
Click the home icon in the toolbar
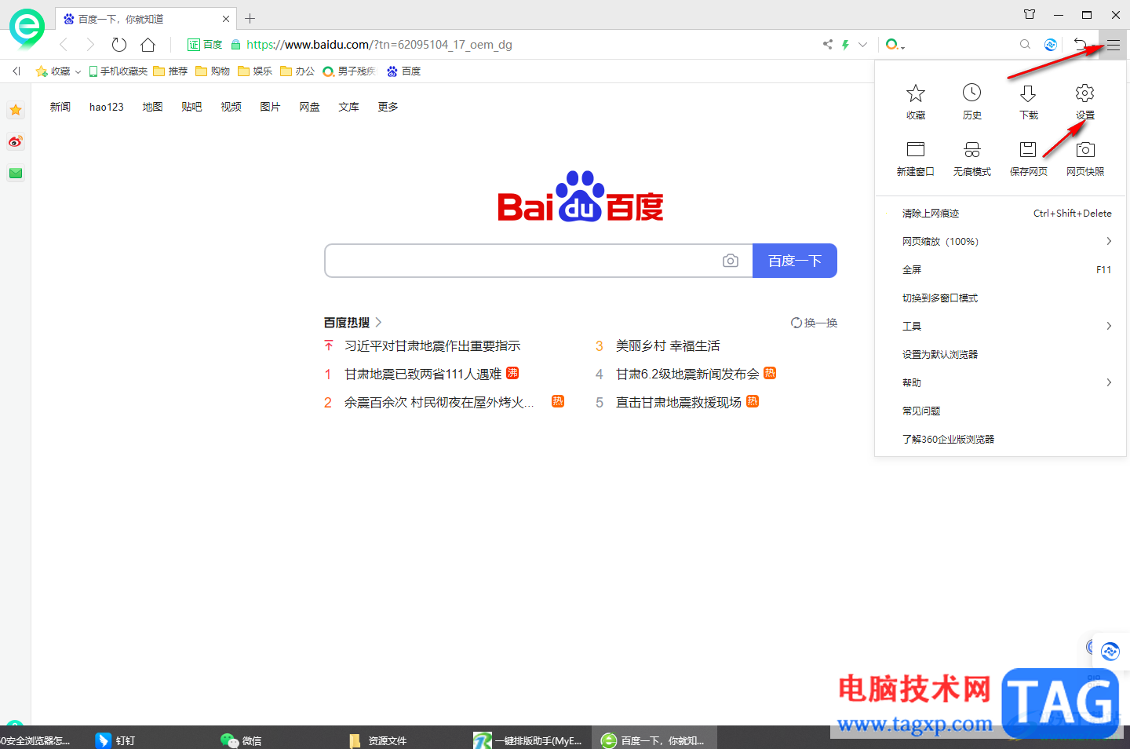coord(148,45)
